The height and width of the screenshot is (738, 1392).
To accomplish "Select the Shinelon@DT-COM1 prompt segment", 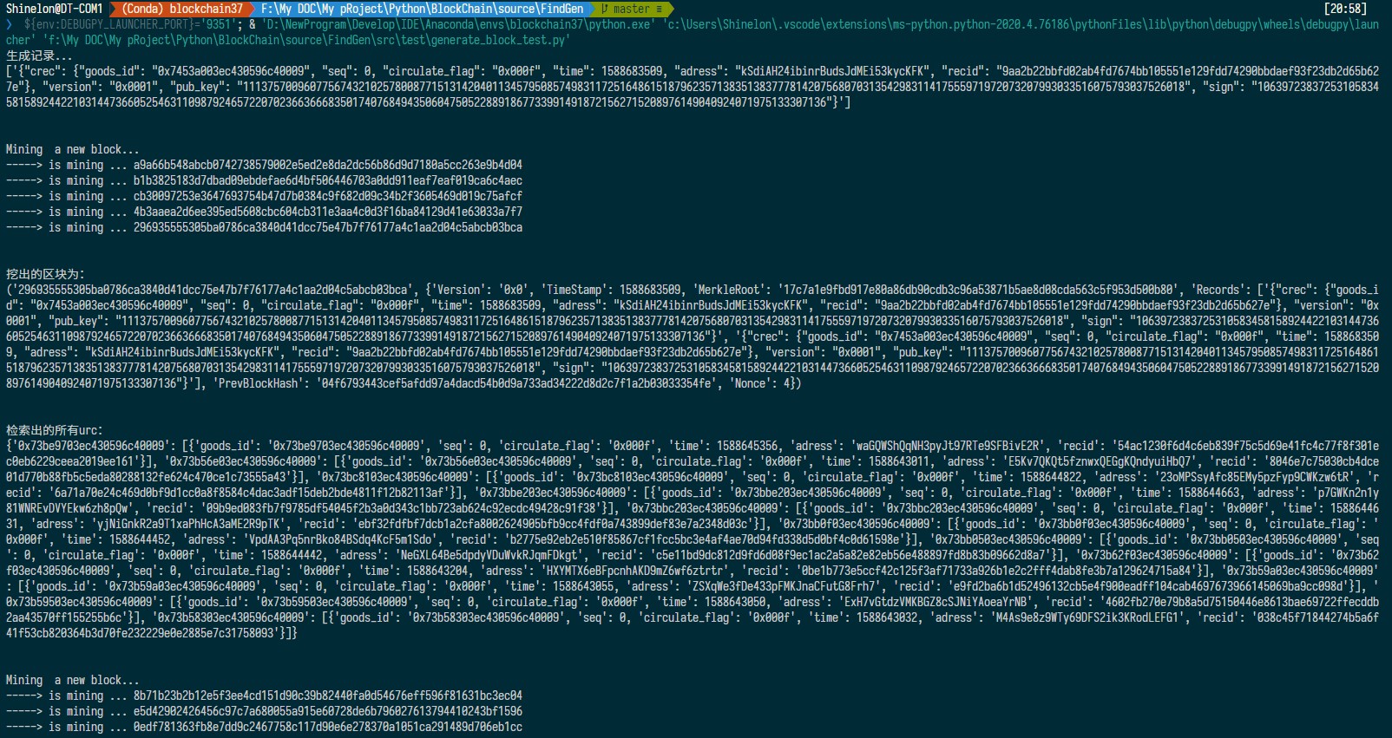I will pyautogui.click(x=56, y=9).
